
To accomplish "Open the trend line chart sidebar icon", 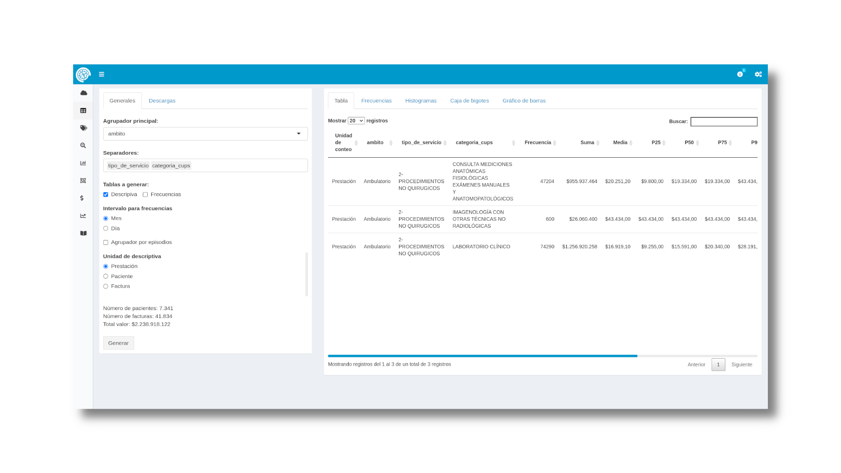I will pyautogui.click(x=83, y=215).
